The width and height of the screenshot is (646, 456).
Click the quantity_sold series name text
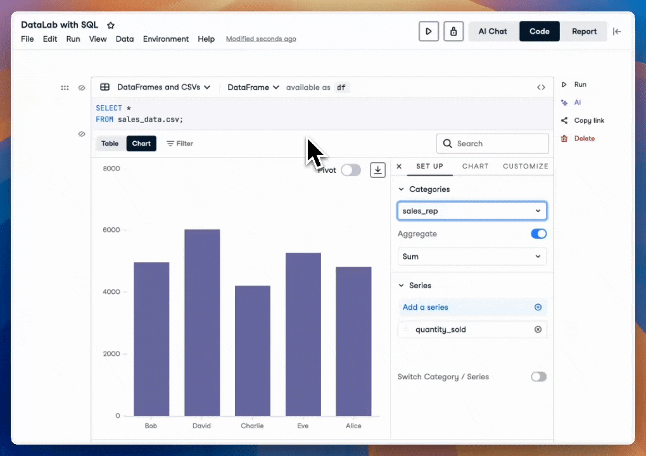pos(440,329)
